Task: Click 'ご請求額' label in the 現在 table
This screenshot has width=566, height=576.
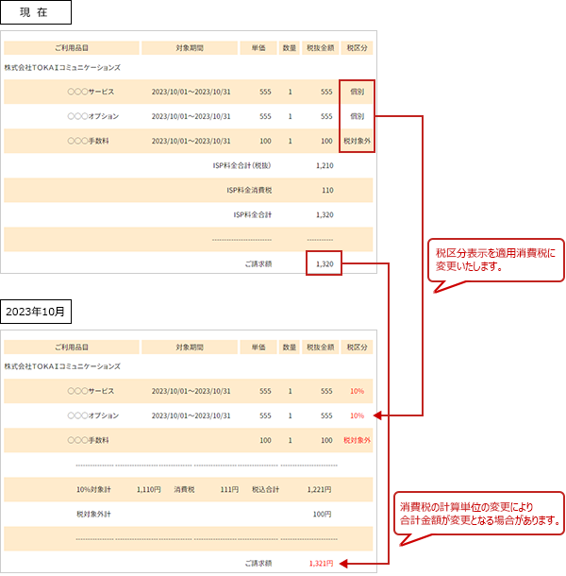Action: point(258,263)
